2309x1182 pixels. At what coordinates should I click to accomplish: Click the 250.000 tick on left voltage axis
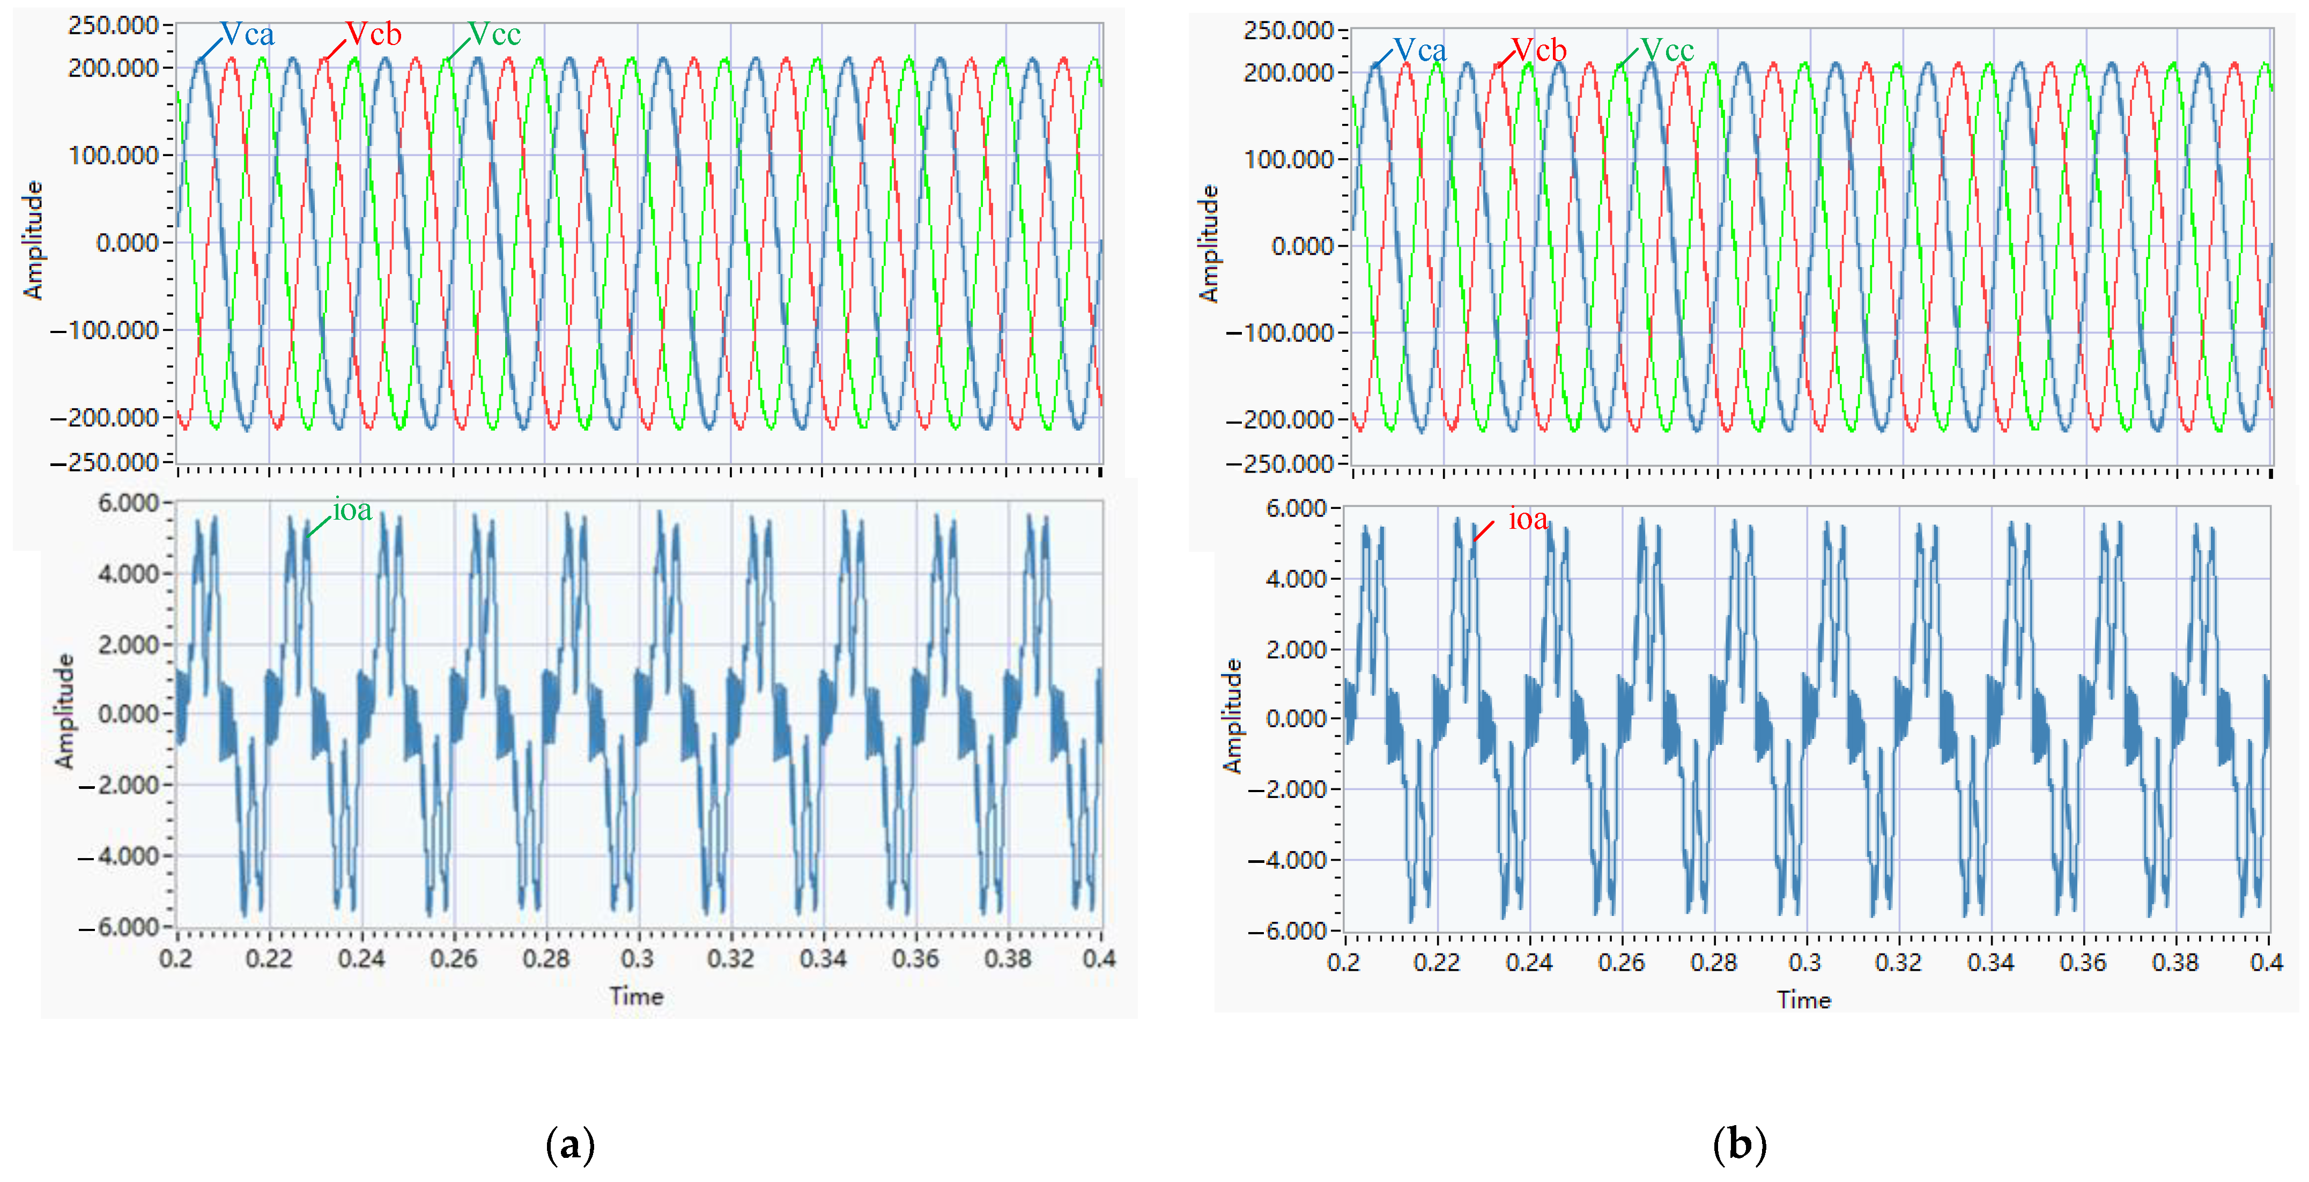(114, 25)
